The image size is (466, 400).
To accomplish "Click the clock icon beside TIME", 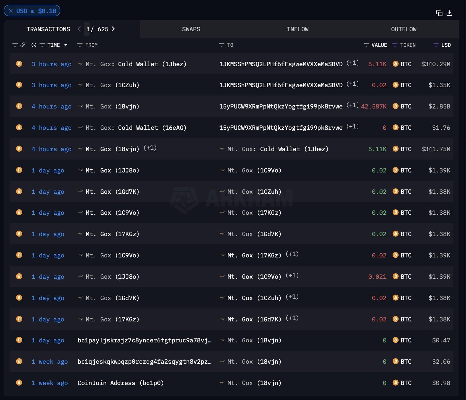I will 34,45.
